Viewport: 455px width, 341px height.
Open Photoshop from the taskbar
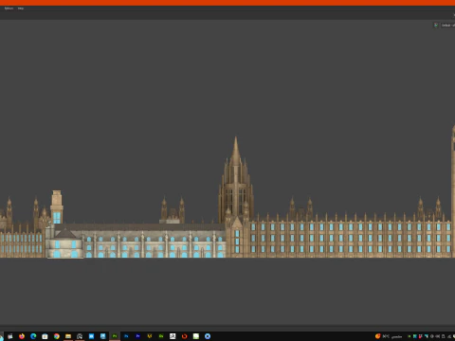(x=126, y=336)
